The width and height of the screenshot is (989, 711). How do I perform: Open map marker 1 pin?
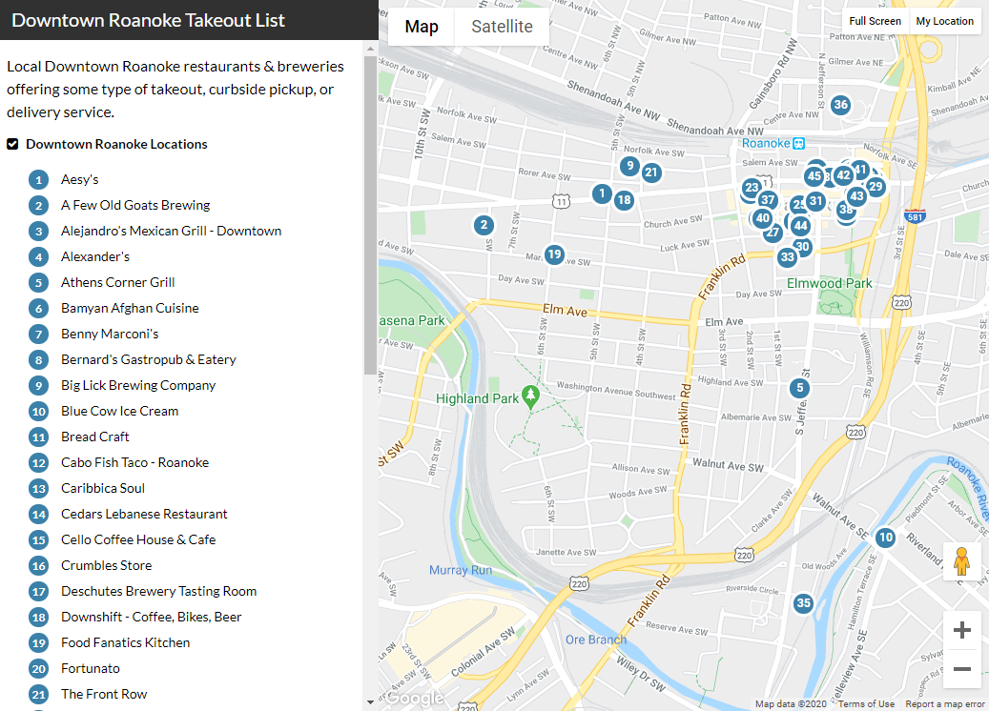(602, 193)
